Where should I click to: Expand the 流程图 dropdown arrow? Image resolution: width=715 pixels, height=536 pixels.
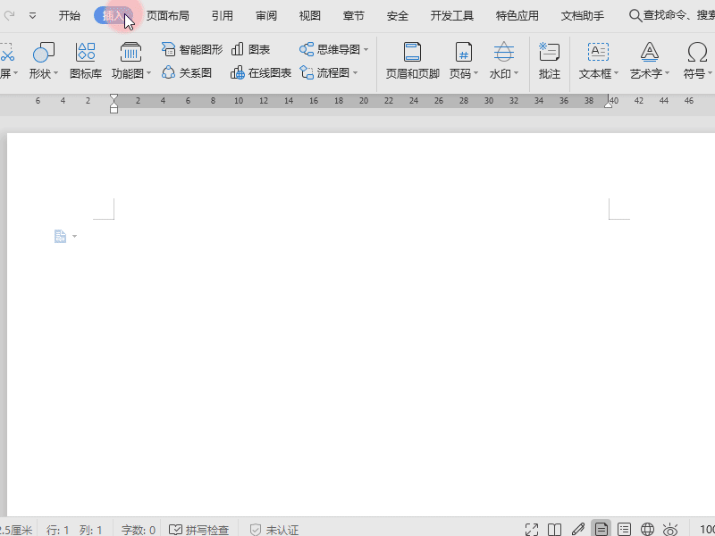(355, 73)
